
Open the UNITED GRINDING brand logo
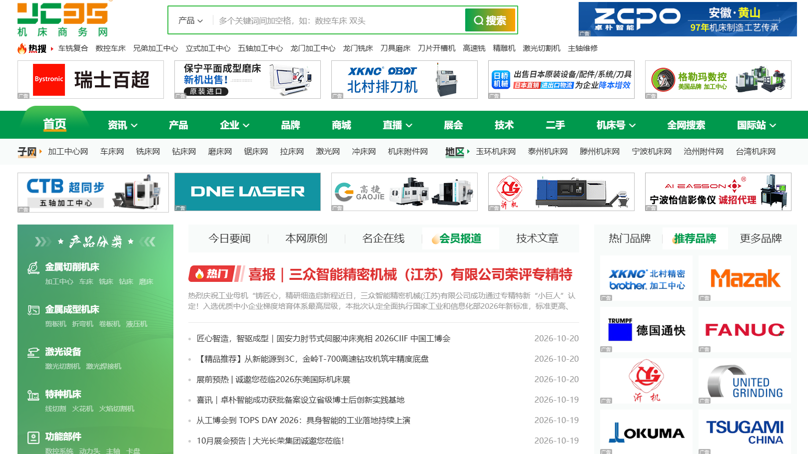click(745, 381)
